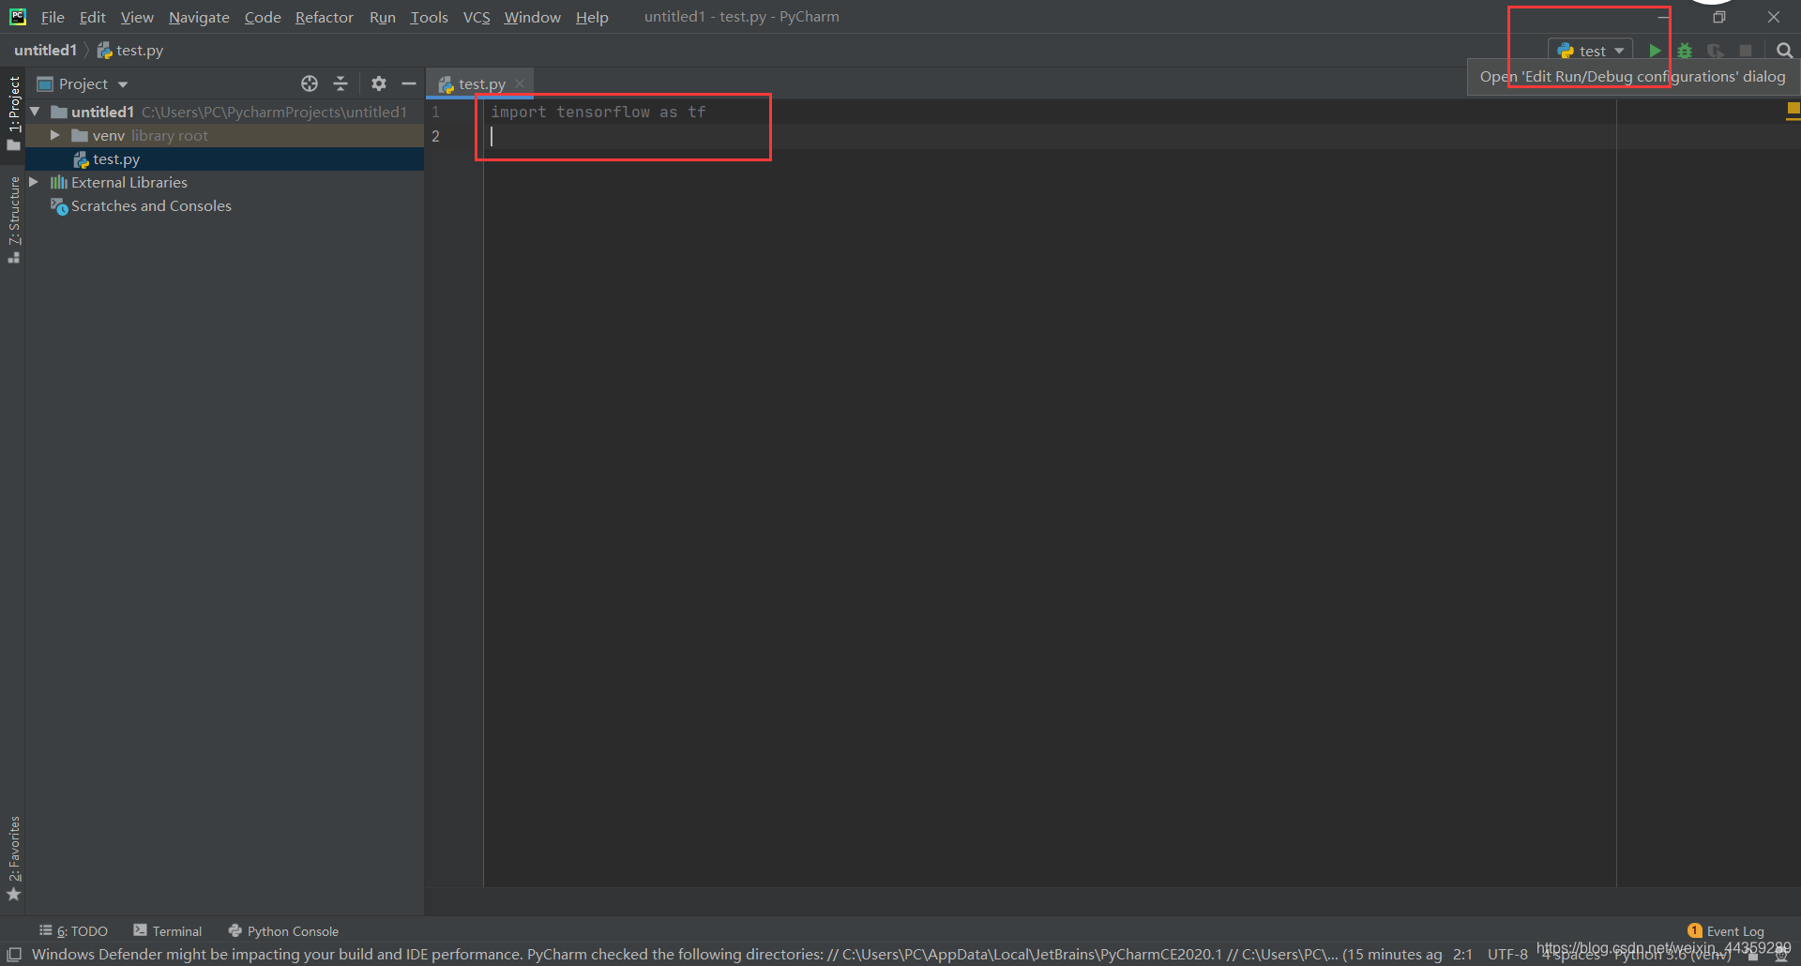Screen dimensions: 1801x966
Task: Click test.py in the navigation breadcrumb
Action: [x=130, y=51]
